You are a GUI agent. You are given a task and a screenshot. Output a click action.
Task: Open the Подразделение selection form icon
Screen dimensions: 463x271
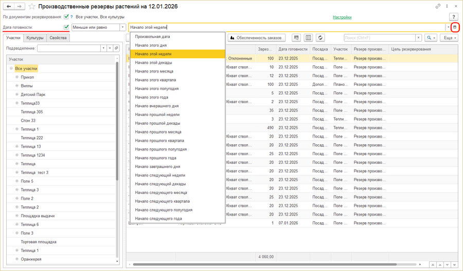pyautogui.click(x=117, y=48)
